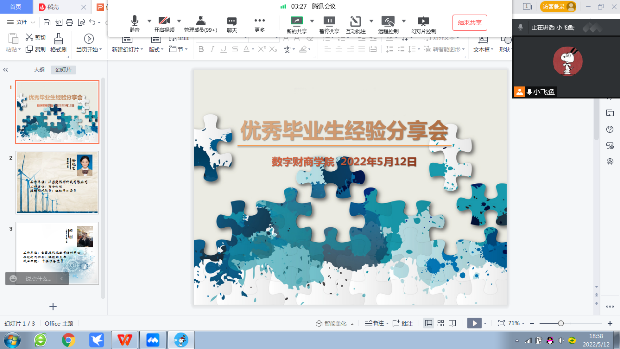Go to the 首页 home tab
Screen dimensions: 620x349
point(16,7)
